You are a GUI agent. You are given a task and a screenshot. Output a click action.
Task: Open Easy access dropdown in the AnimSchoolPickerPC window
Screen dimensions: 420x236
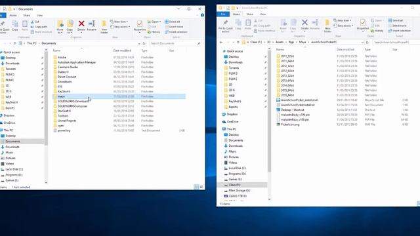click(x=343, y=26)
